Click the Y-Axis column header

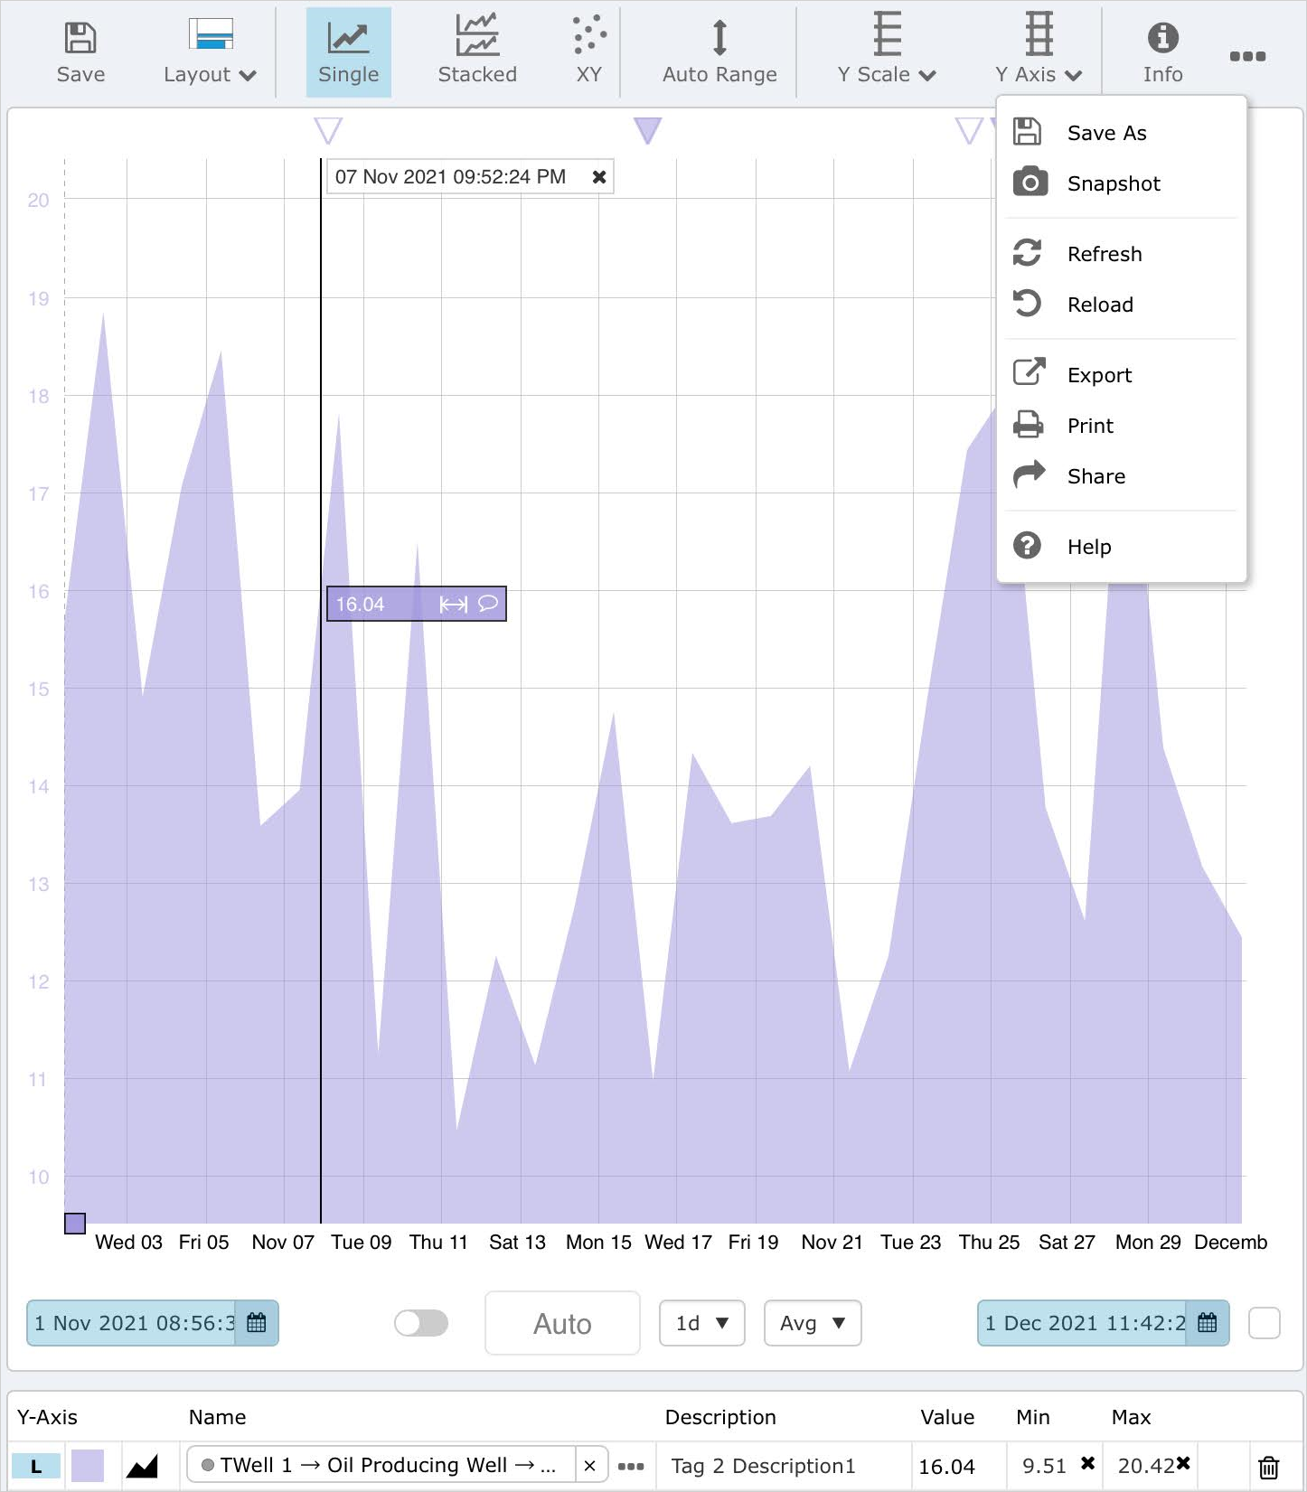click(47, 1417)
